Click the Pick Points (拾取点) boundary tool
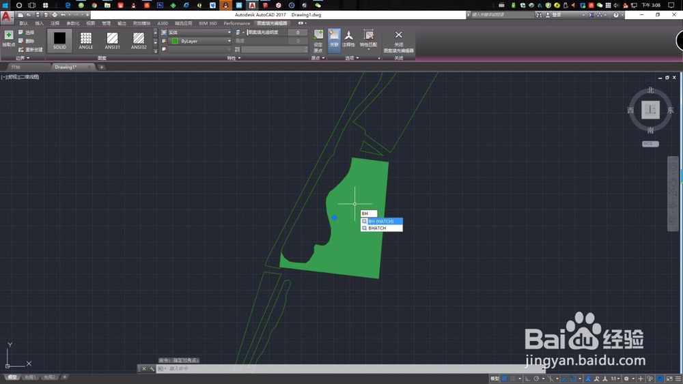This screenshot has width=683, height=384. [9, 38]
